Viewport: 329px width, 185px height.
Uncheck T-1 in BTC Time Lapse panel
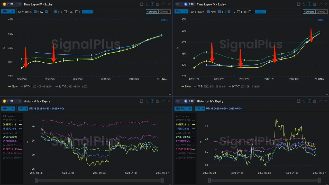pos(46,12)
